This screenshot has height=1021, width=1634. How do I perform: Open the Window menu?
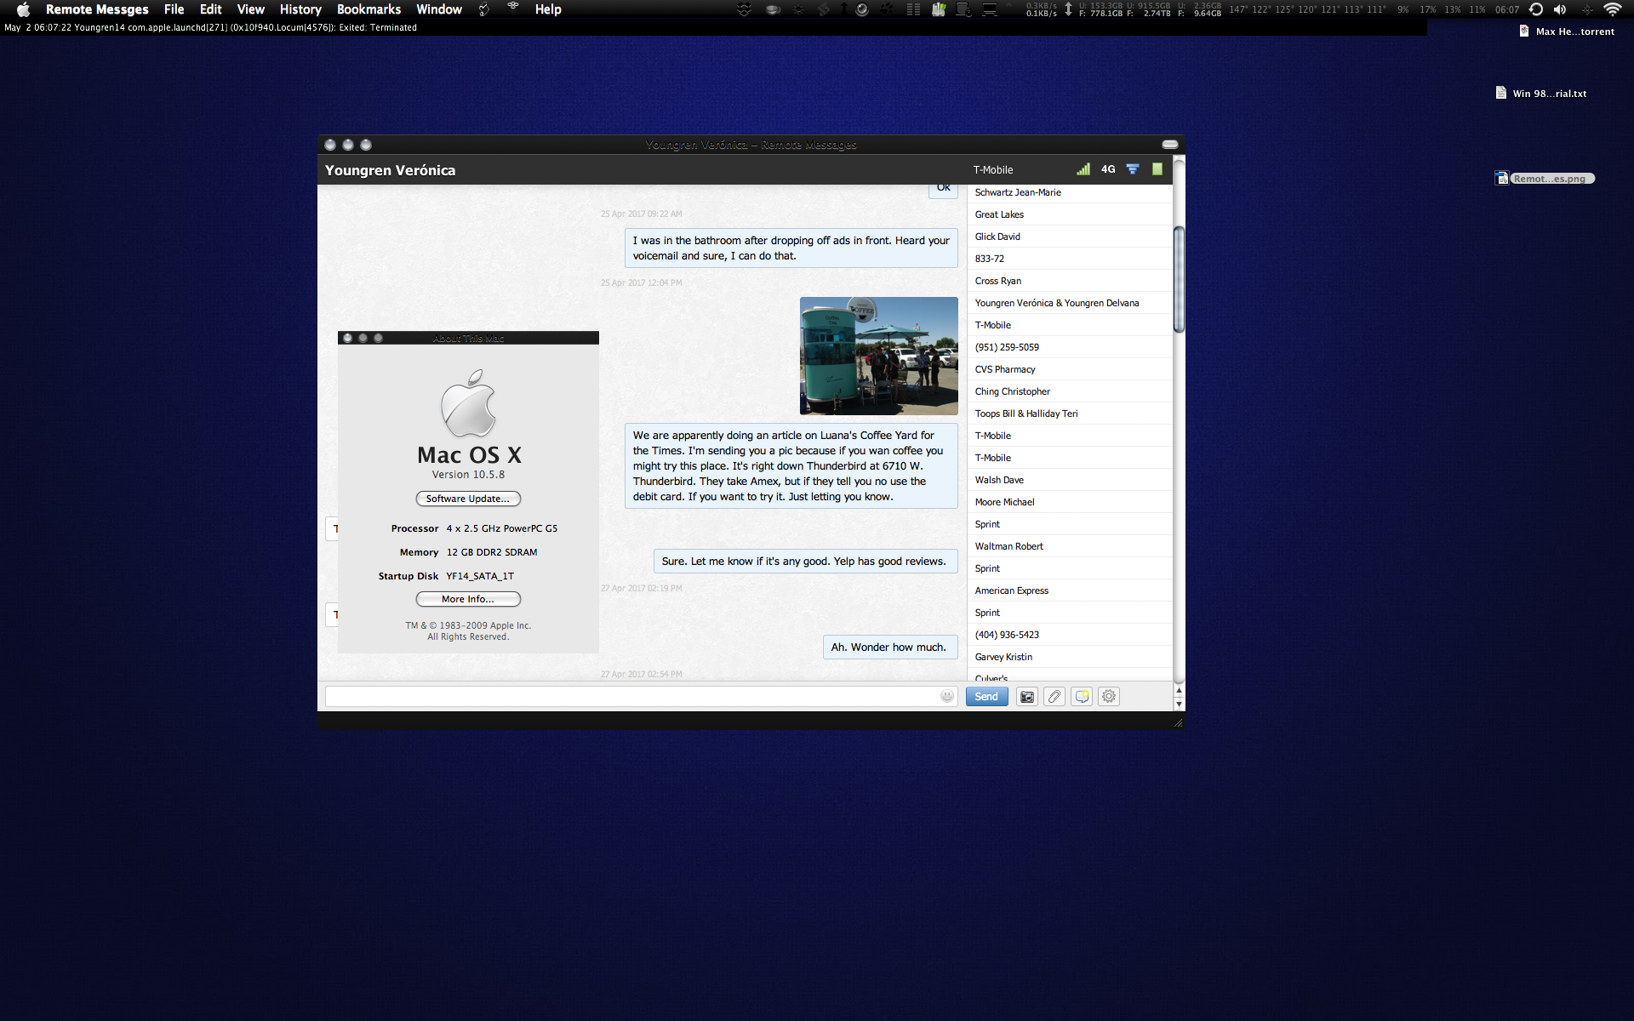point(439,9)
